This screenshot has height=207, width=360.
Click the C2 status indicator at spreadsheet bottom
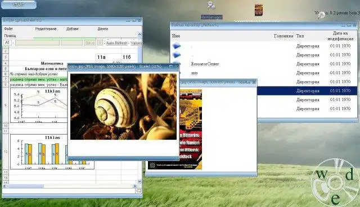139,191
